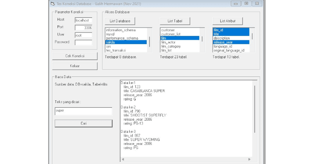The width and height of the screenshot is (313, 164).
Task: Select tes_transaksi in database list
Action: [x=126, y=50]
